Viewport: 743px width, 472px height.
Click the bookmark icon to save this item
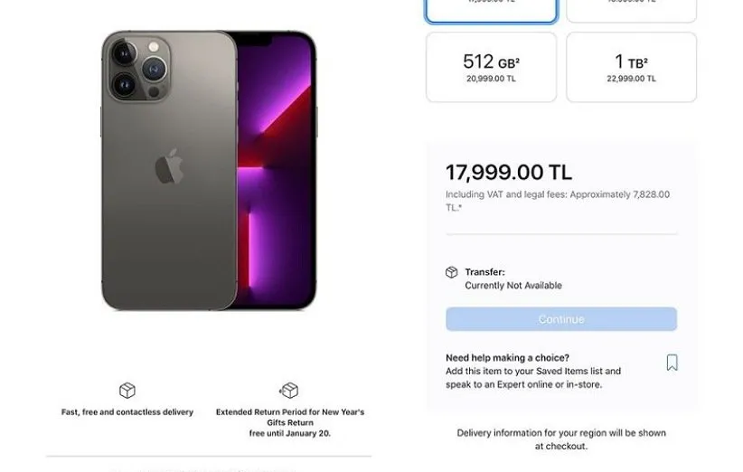pos(672,363)
